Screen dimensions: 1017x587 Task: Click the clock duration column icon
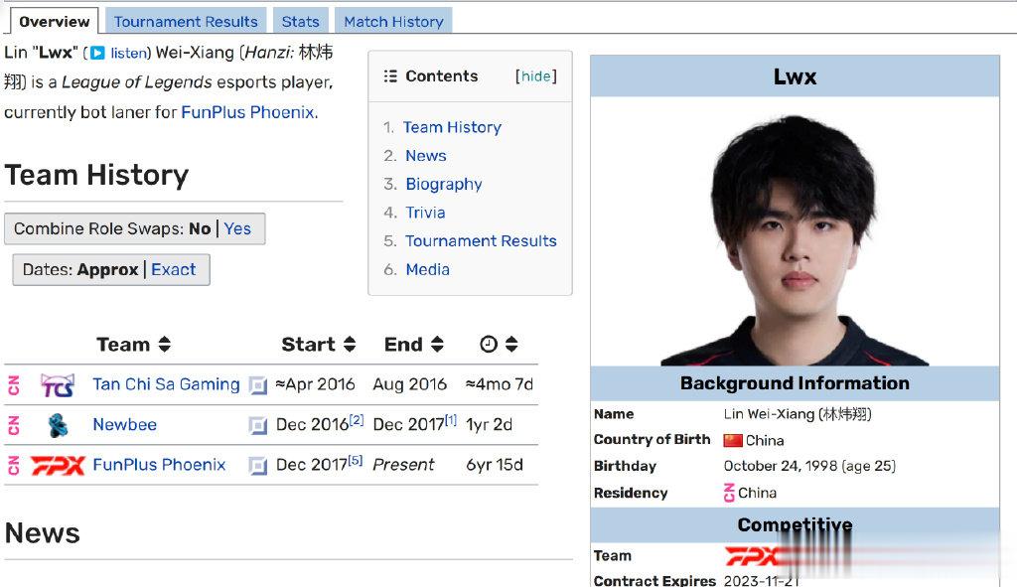pyautogui.click(x=489, y=345)
